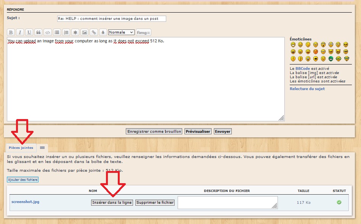Insert URL link with chain icon
The image size is (361, 224).
point(94,32)
